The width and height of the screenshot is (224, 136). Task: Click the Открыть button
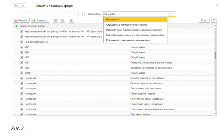[21, 20]
